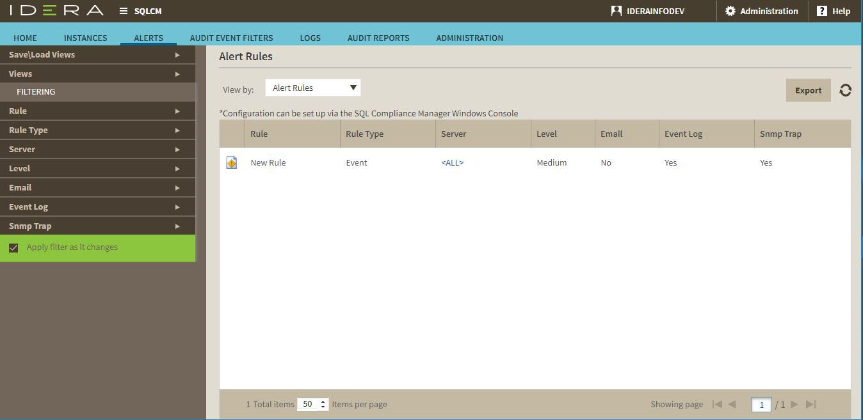Screen dimensions: 863x420
Task: Expand the Level filter
Action: coord(97,168)
